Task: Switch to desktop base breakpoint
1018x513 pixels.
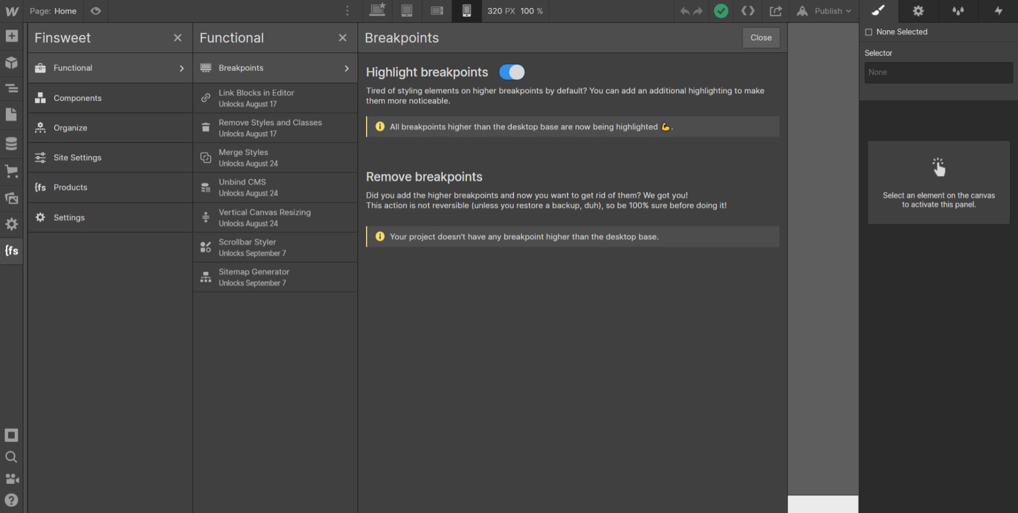Action: coord(377,10)
